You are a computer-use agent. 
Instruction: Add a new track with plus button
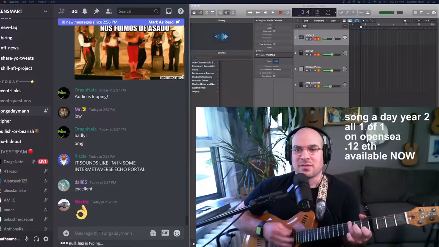point(298,26)
